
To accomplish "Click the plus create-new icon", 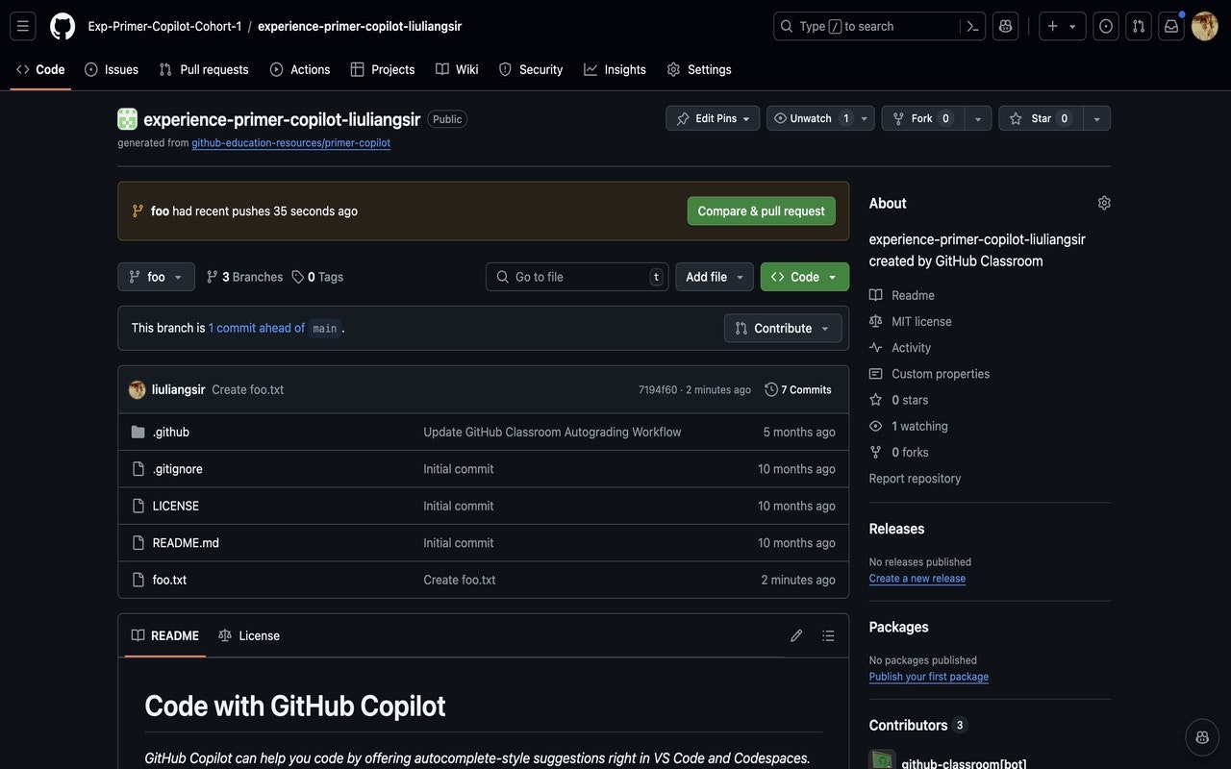I will [1053, 26].
